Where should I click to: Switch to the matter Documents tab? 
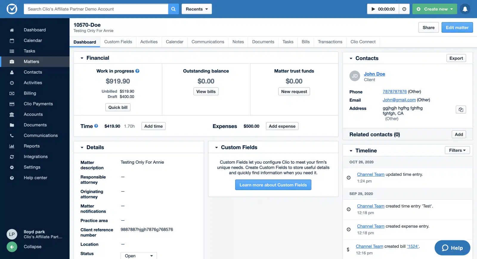click(x=263, y=42)
